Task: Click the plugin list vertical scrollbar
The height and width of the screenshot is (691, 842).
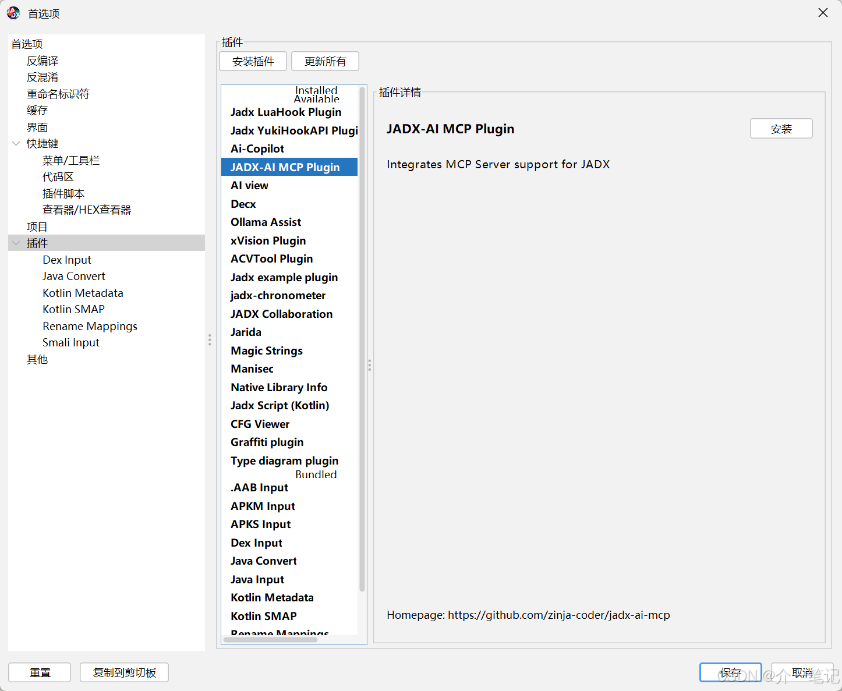Action: [362, 339]
